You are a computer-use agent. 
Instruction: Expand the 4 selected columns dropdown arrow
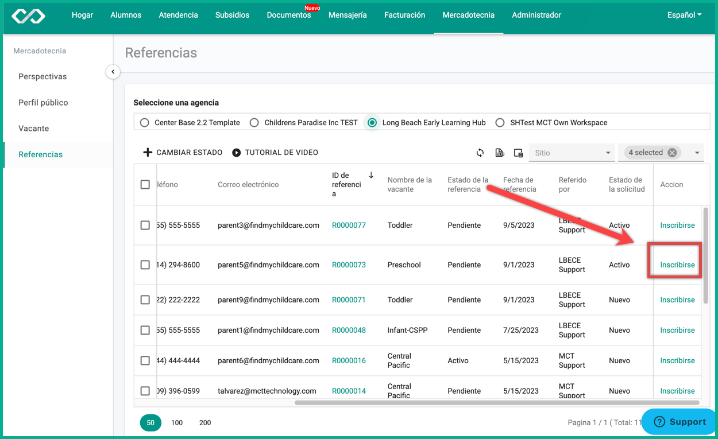coord(697,153)
